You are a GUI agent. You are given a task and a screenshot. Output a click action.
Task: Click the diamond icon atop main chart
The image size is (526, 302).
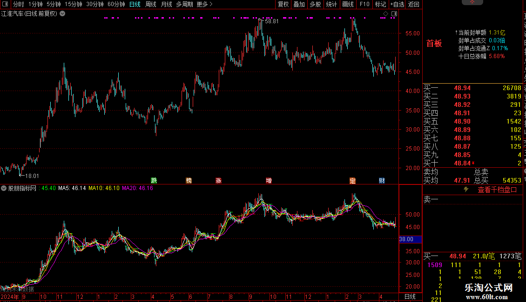385,14
